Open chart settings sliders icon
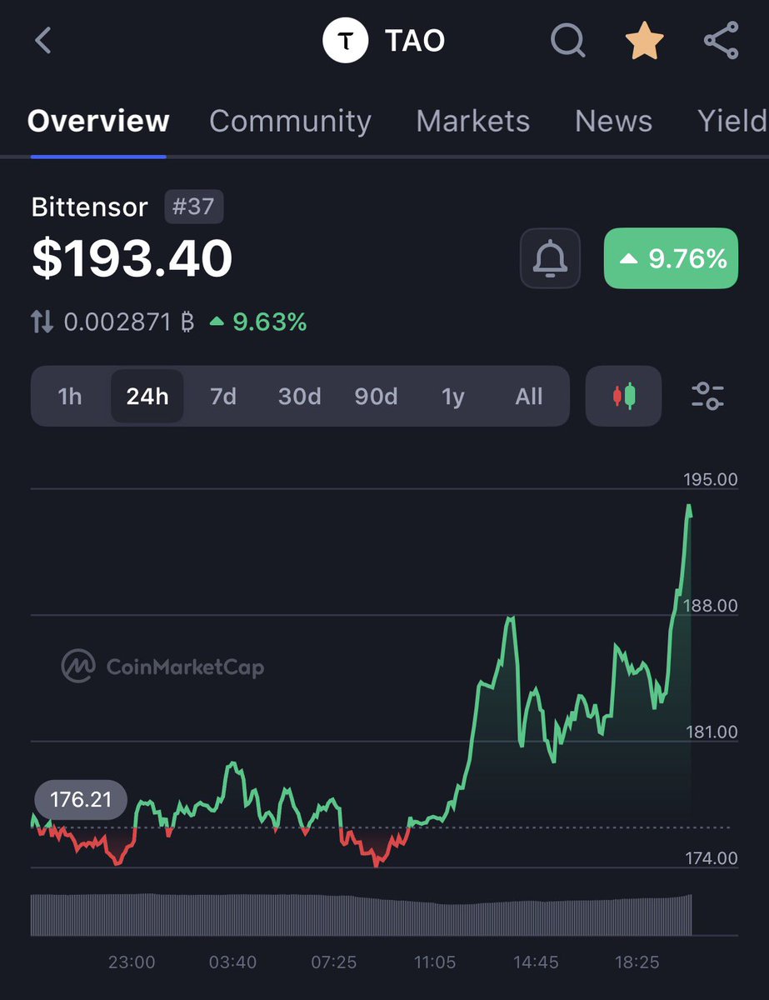Screen dimensions: 769x1000 [x=708, y=396]
